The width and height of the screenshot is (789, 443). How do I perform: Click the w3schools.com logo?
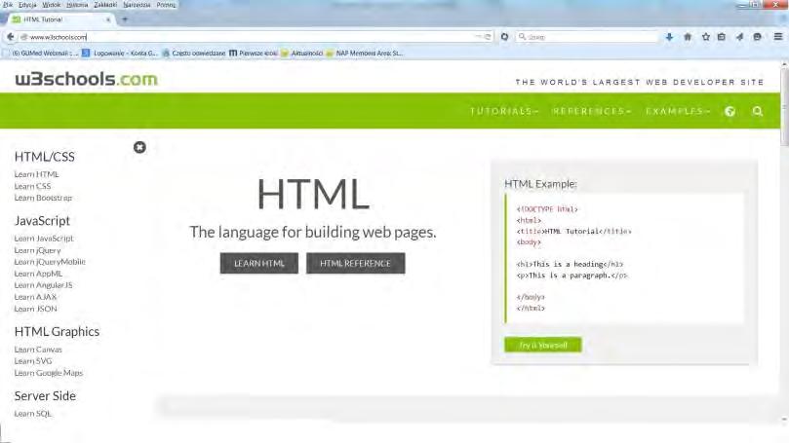click(86, 79)
